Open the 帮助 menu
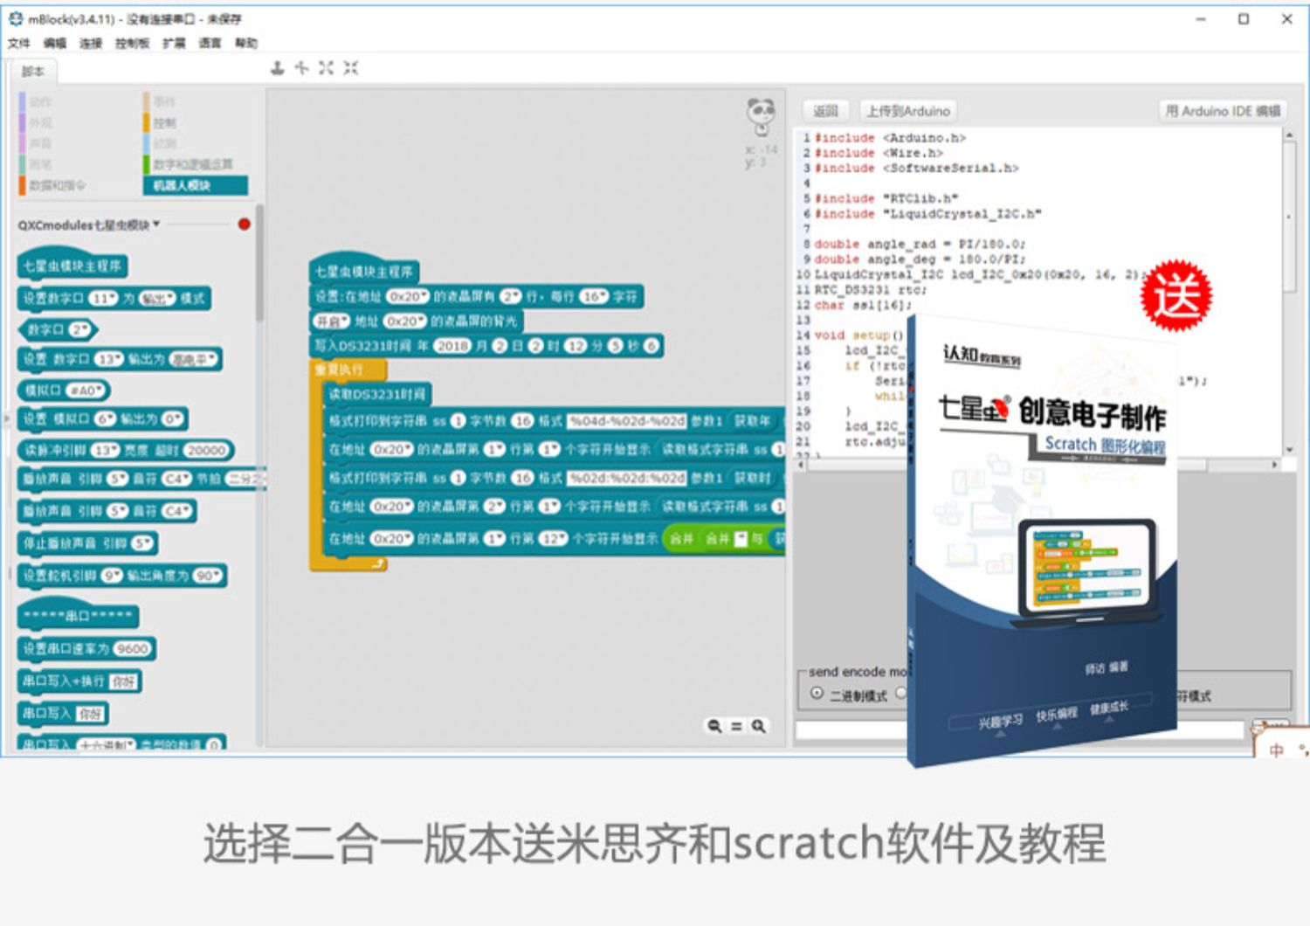1310x926 pixels. (x=245, y=43)
